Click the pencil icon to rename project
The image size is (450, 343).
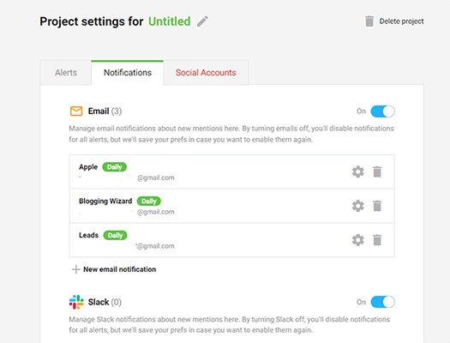point(202,21)
